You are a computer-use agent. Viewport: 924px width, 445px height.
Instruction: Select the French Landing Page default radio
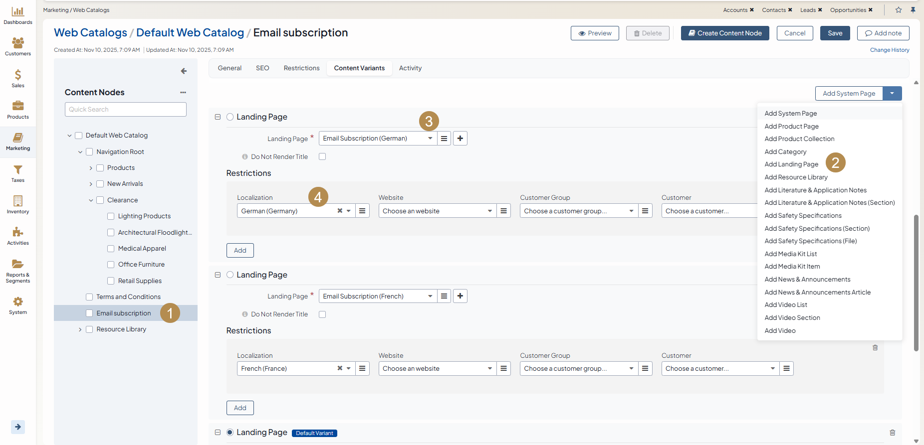click(230, 275)
